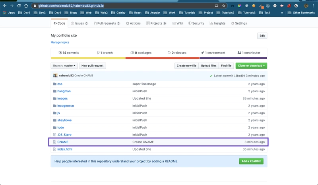This screenshot has height=185, width=318.
Task: Bookmark this page with the star icon
Action: tap(223, 6)
